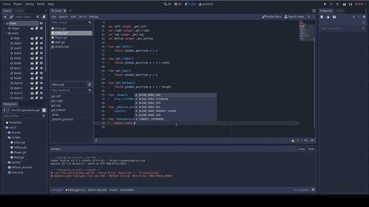Open the Wall7 node's scene instance icon

[x=32, y=68]
